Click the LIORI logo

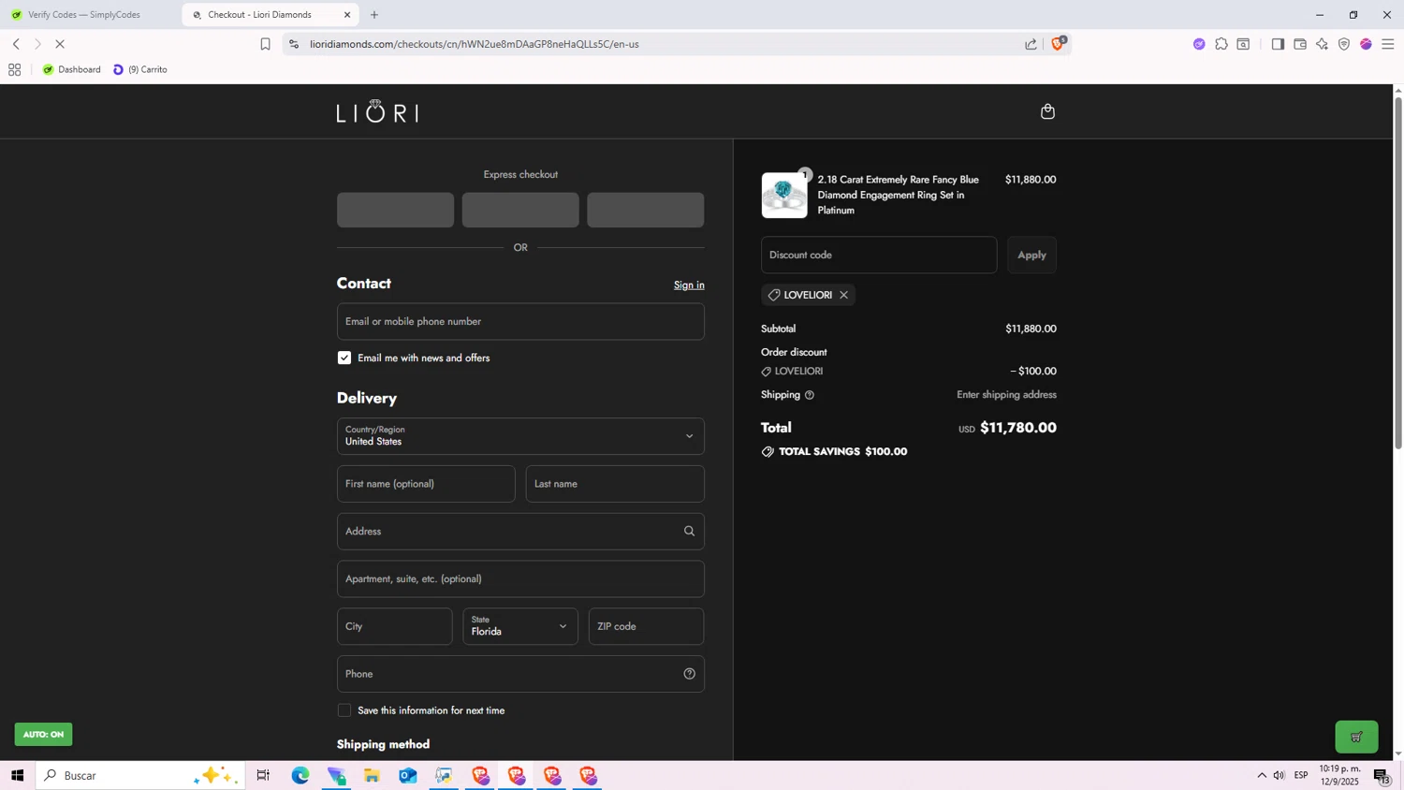[377, 112]
